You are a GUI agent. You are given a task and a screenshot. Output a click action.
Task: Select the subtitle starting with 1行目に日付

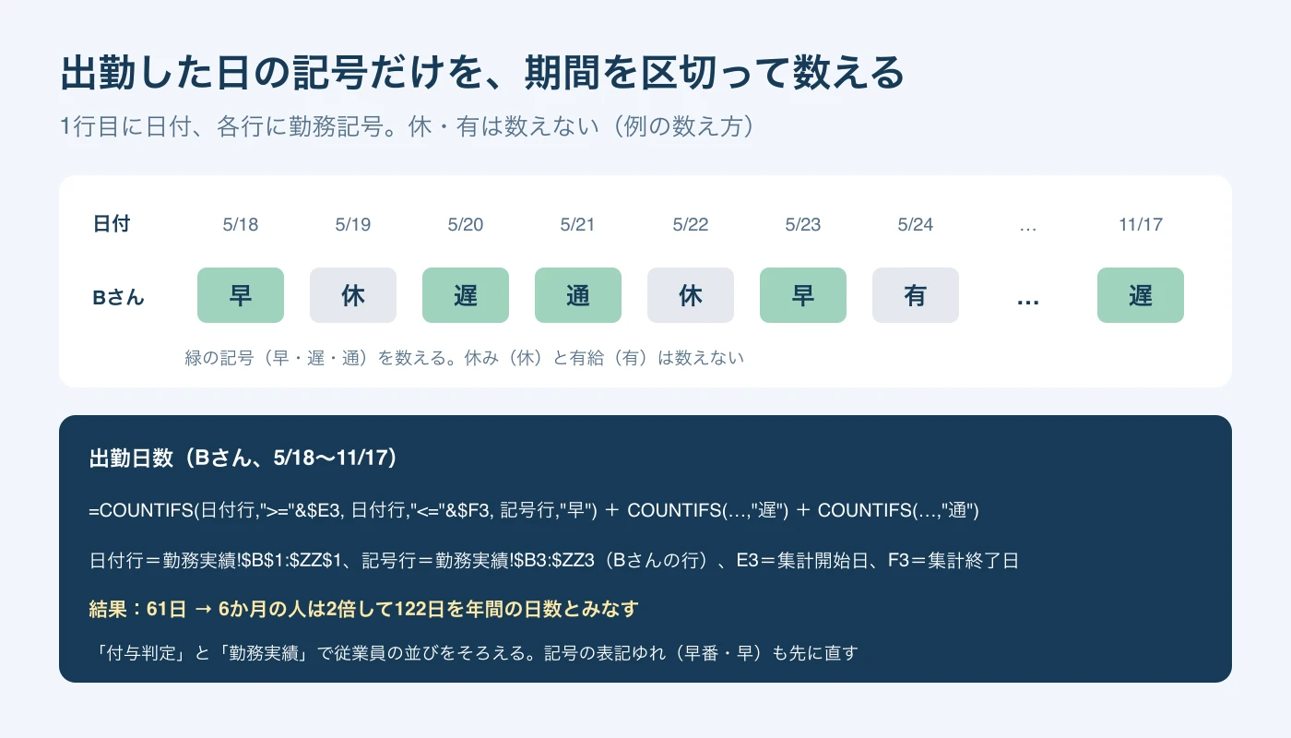pyautogui.click(x=408, y=126)
